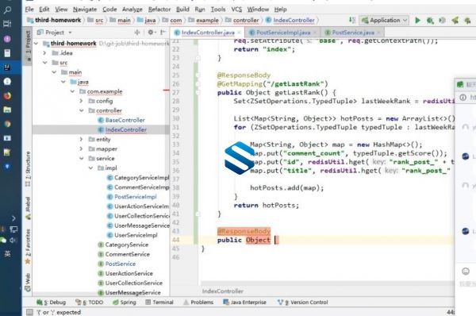Toggle the Web side panel
Screen dimensions: 476x316
(28, 283)
